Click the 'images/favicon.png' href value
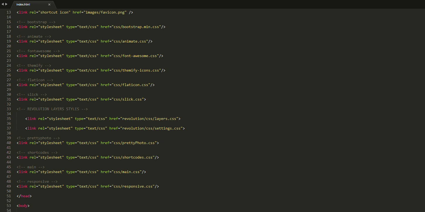This screenshot has width=425, height=212. pos(106,12)
